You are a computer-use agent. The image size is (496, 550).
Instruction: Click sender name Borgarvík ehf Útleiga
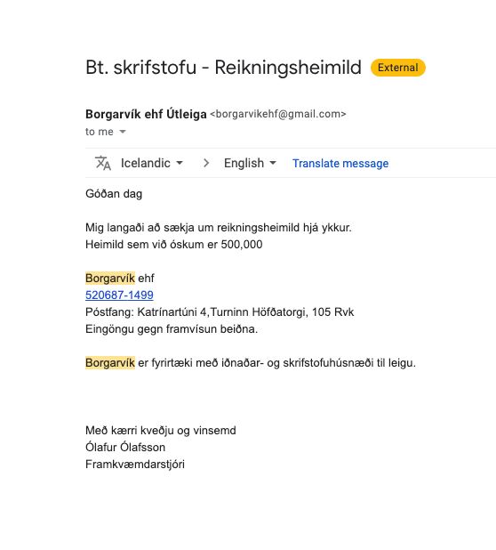(146, 114)
